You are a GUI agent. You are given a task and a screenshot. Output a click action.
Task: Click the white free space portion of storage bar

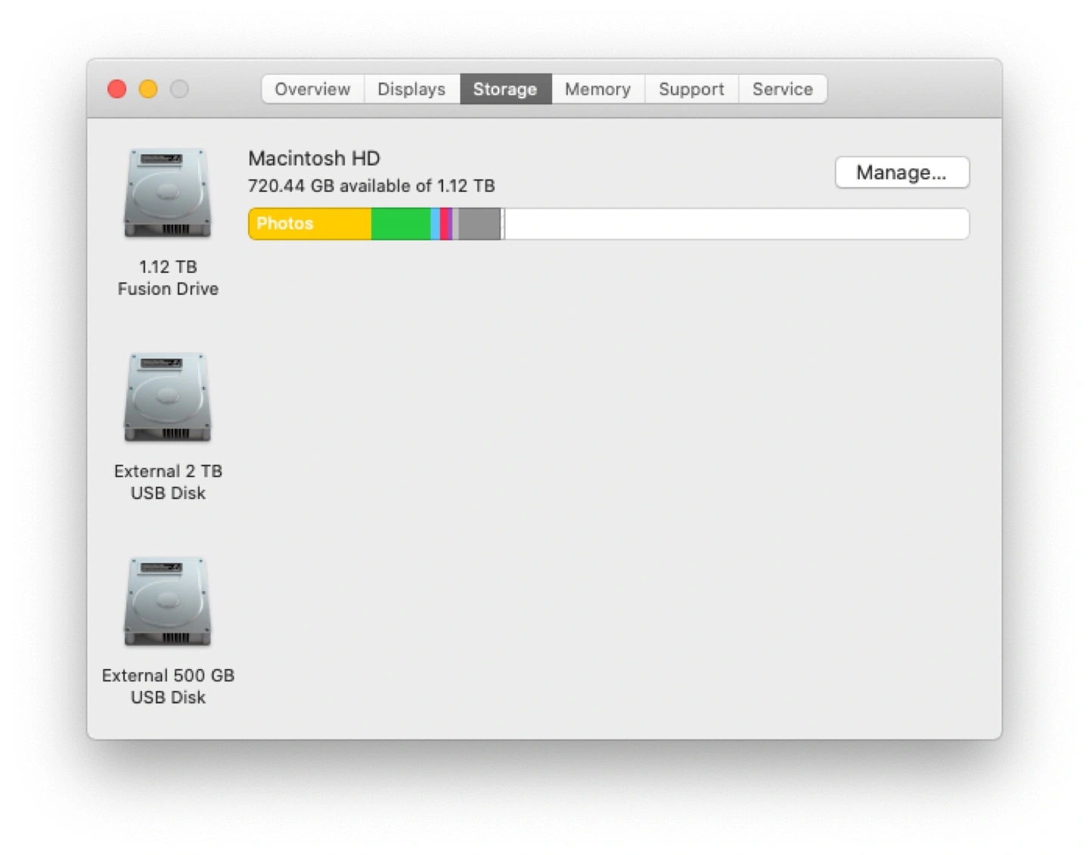point(737,224)
